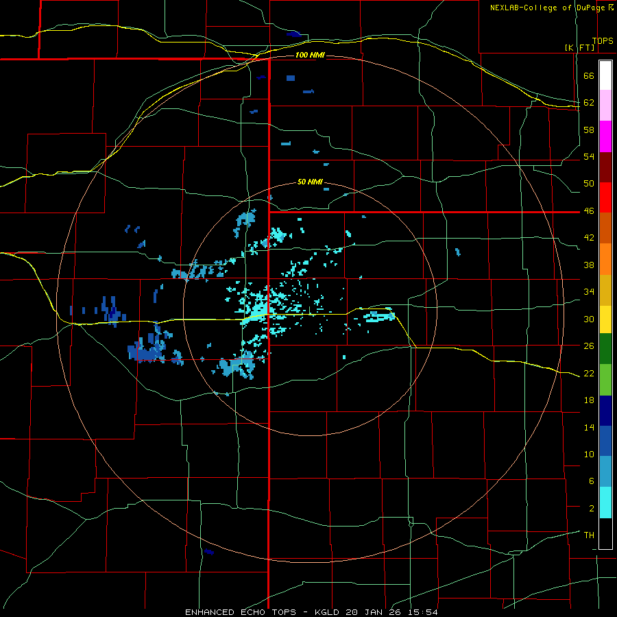Click the 30 legend value
617x617 pixels.
pos(589,319)
